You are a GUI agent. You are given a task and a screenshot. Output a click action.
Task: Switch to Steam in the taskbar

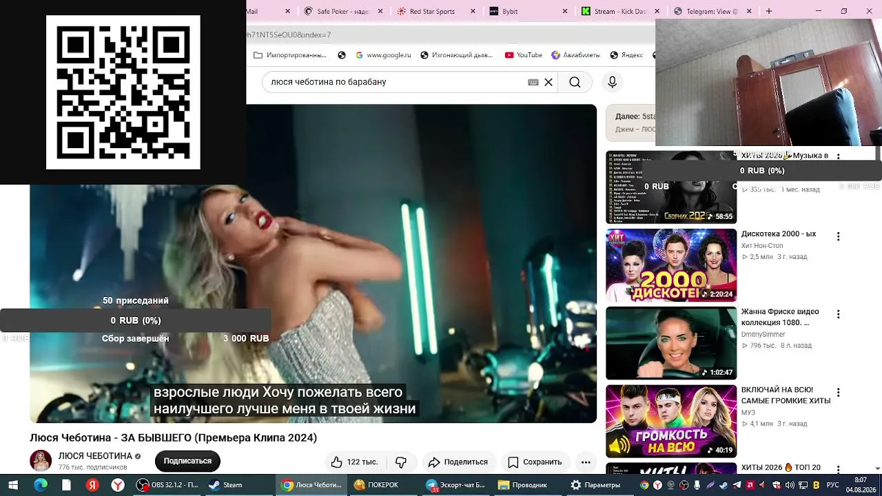(240, 485)
